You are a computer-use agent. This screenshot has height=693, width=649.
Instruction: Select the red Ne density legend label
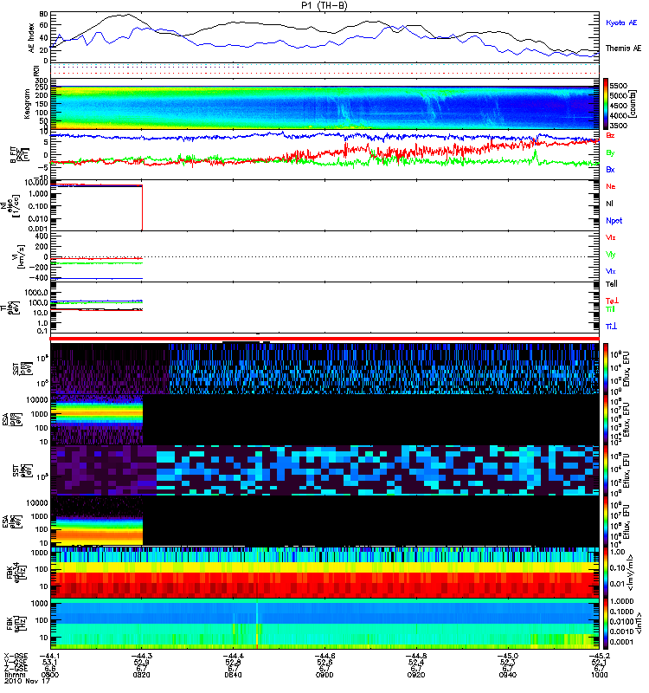click(x=611, y=186)
